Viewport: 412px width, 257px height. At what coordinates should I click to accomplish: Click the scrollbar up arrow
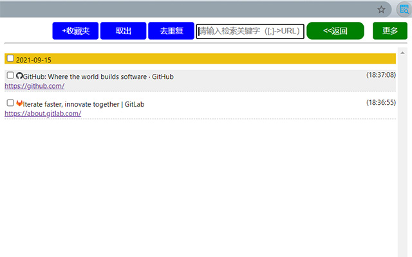coord(402,53)
